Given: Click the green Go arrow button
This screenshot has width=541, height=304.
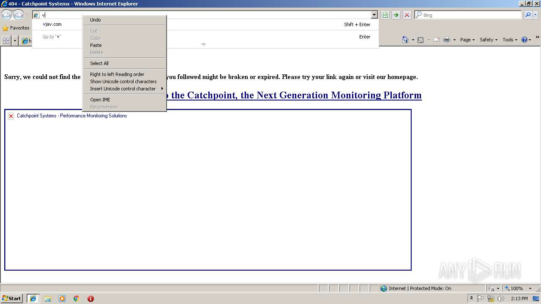Looking at the screenshot, I should pos(396,15).
